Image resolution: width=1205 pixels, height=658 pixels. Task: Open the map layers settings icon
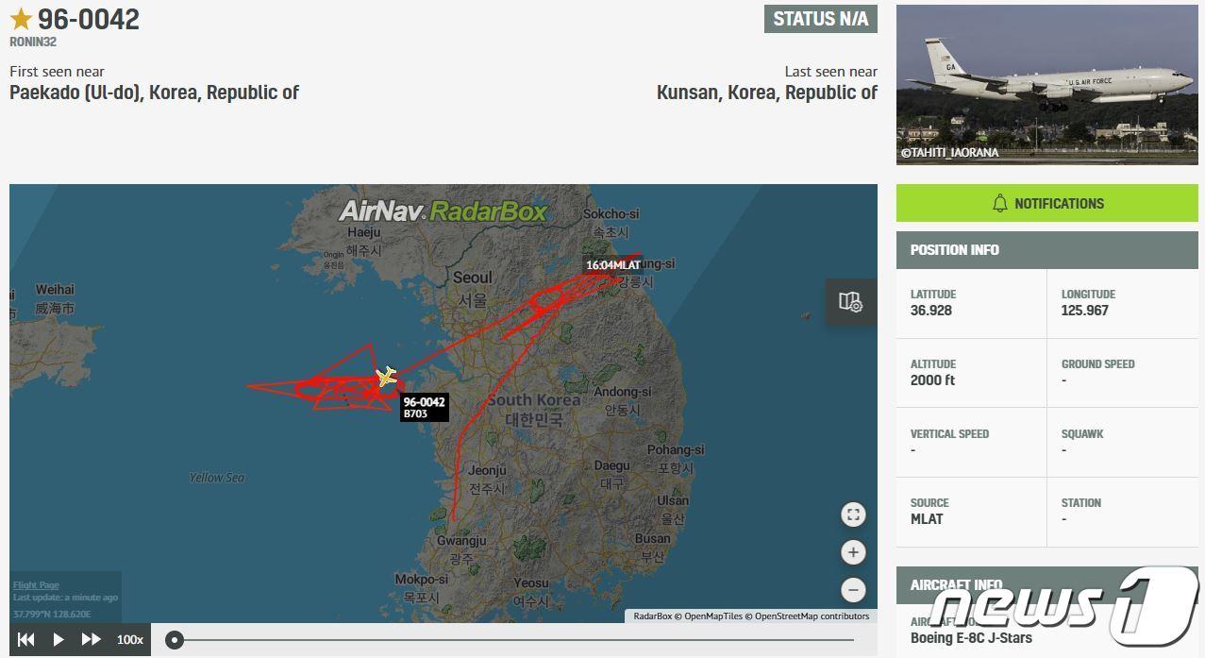(x=850, y=302)
